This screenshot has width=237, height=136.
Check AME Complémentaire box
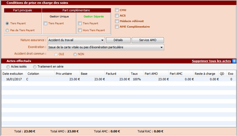coord(117,27)
